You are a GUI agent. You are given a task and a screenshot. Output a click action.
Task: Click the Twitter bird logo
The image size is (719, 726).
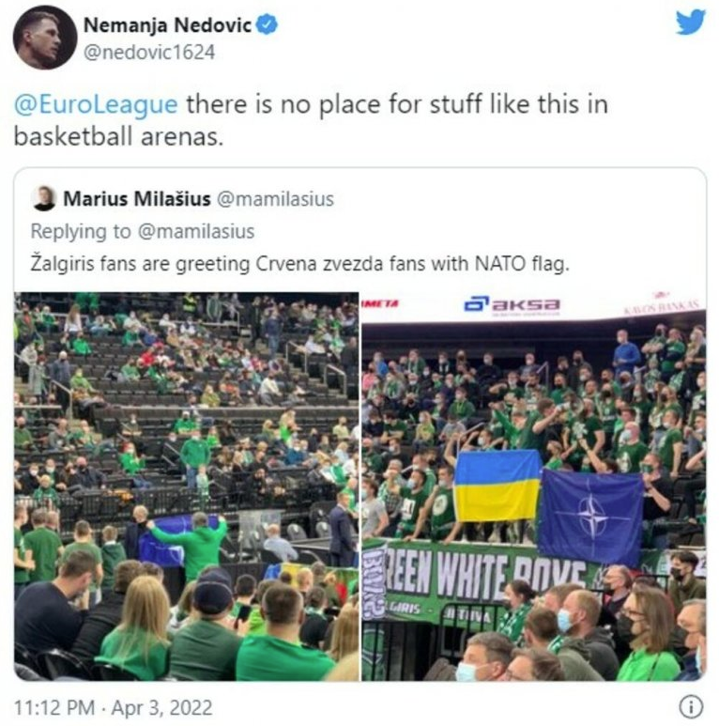pyautogui.click(x=690, y=22)
